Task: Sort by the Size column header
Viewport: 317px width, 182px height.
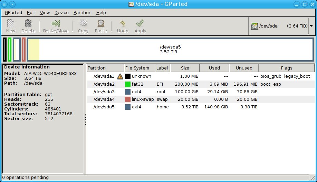Action: pos(185,68)
